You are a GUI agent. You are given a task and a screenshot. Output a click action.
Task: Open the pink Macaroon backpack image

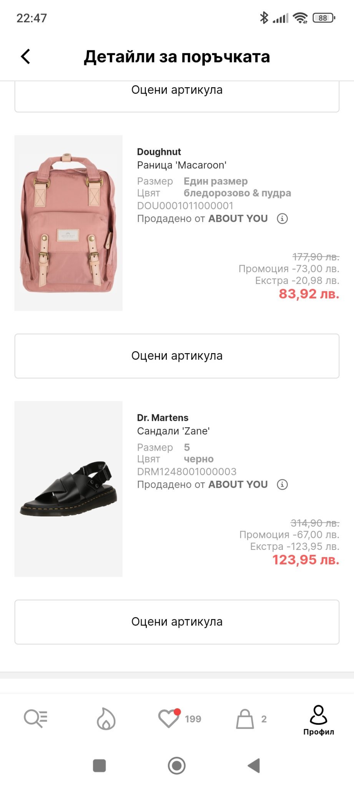pyautogui.click(x=68, y=223)
